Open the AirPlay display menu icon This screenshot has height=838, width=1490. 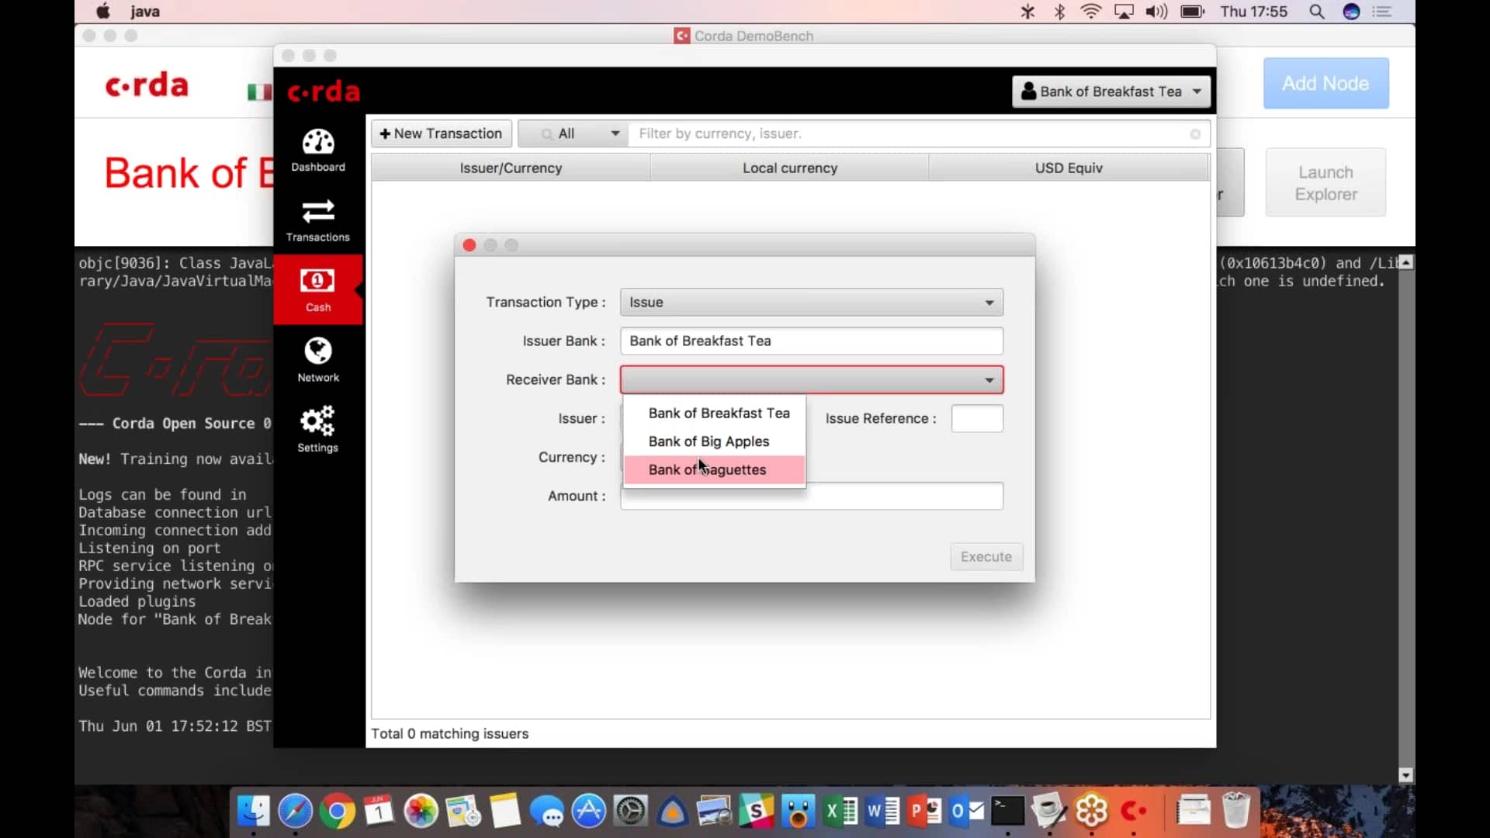coord(1124,12)
